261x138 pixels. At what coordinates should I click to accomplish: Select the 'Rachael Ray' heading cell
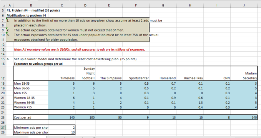coord(190,73)
